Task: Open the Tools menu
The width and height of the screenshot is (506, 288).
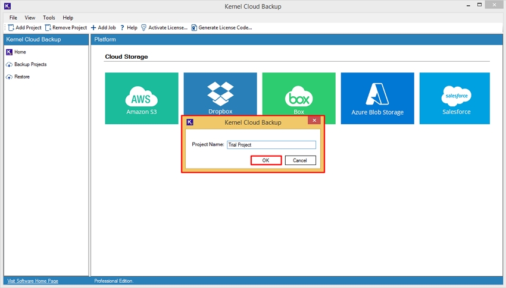Action: pos(49,18)
